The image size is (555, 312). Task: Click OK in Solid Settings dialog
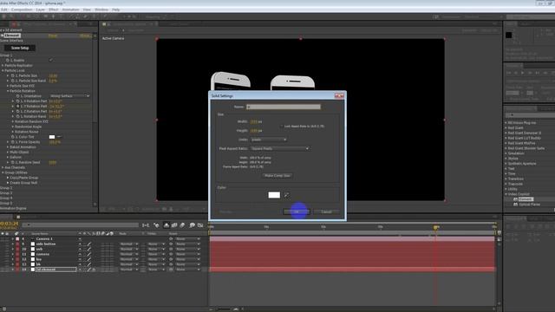297,211
